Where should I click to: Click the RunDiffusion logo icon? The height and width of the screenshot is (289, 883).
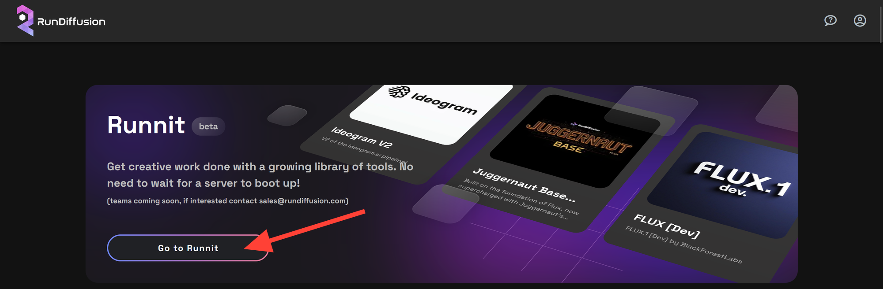(25, 21)
